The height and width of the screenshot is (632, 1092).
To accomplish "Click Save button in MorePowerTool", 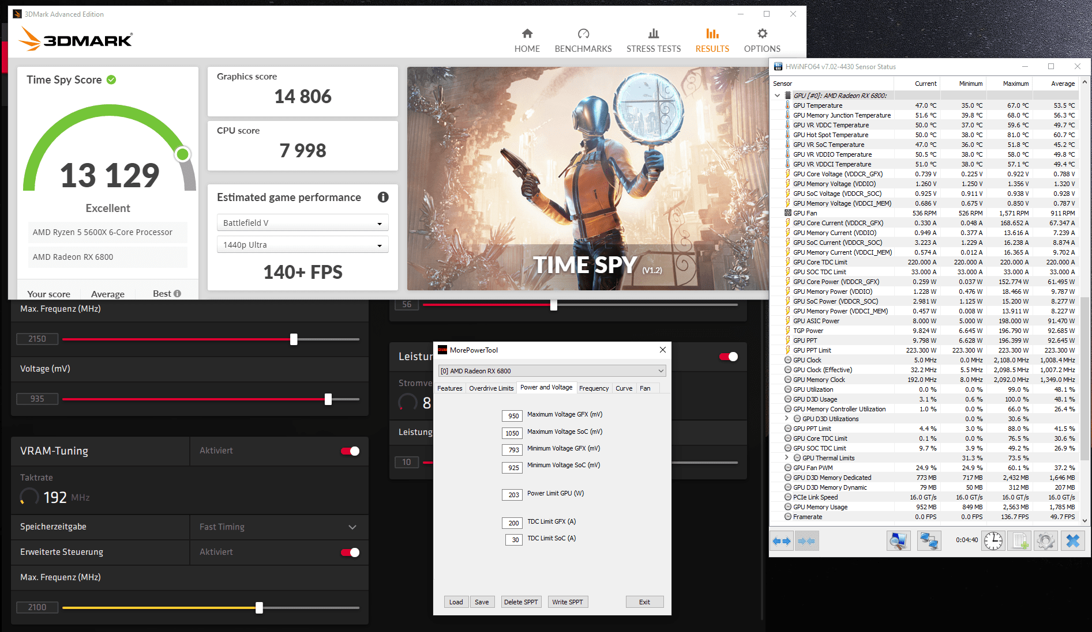I will (x=482, y=602).
